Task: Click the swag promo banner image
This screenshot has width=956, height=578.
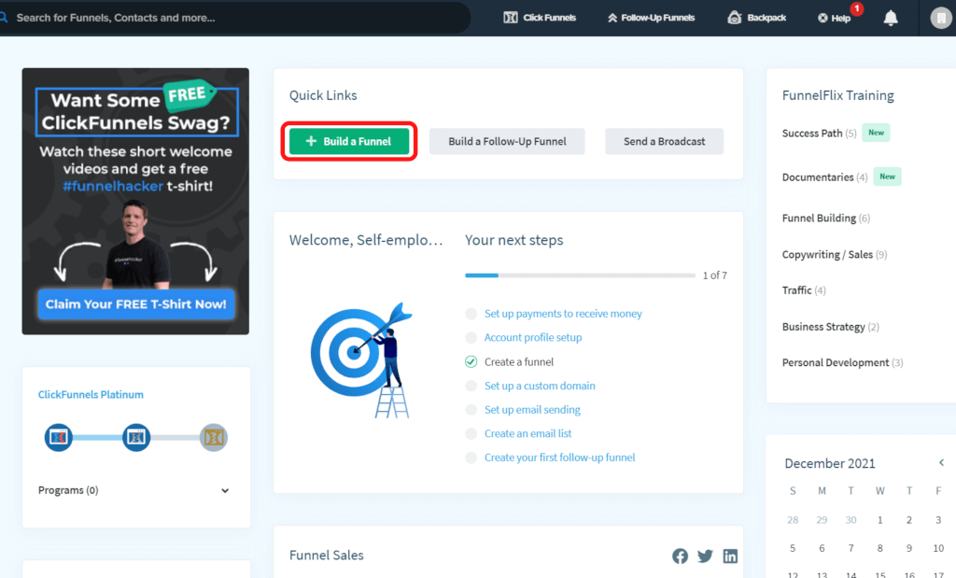Action: [135, 201]
